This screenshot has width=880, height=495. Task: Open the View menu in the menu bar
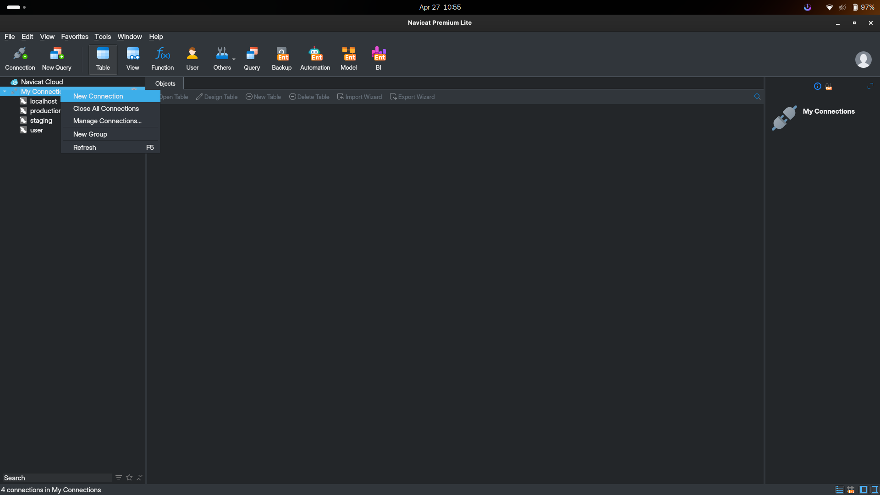click(x=47, y=37)
